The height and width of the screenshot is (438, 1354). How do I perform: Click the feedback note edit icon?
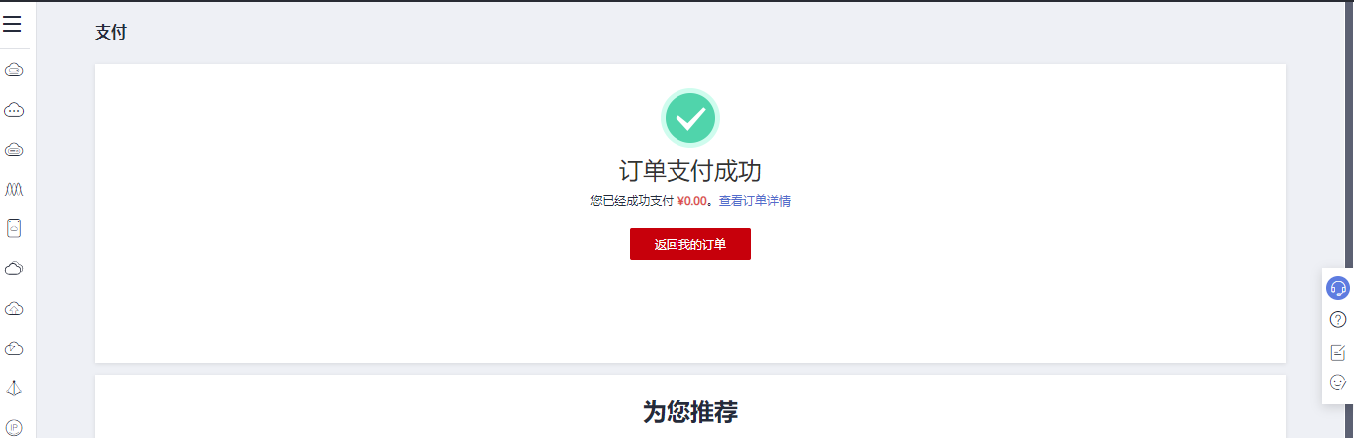(1338, 352)
